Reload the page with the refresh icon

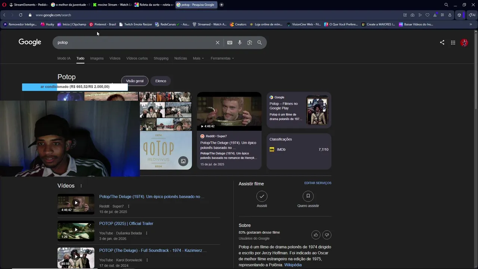(x=20, y=15)
